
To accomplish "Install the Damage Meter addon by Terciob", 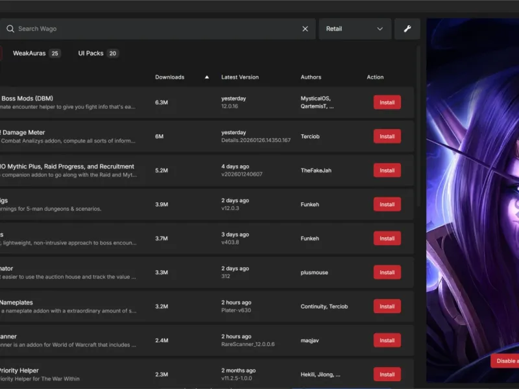I will tap(387, 136).
